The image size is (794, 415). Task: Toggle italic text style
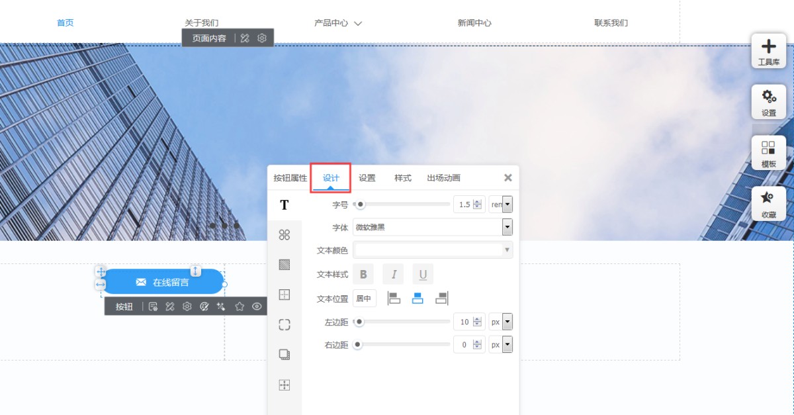tap(393, 274)
